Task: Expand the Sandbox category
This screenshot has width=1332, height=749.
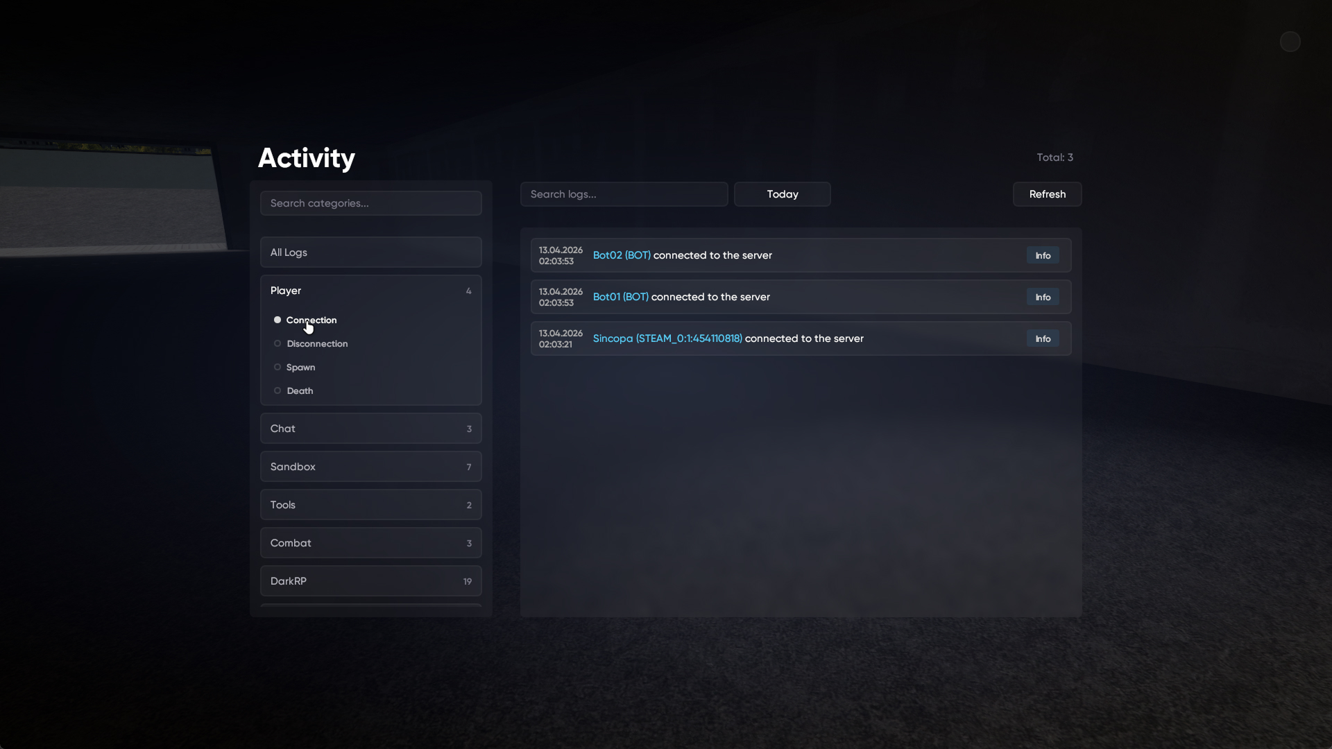Action: coord(371,467)
